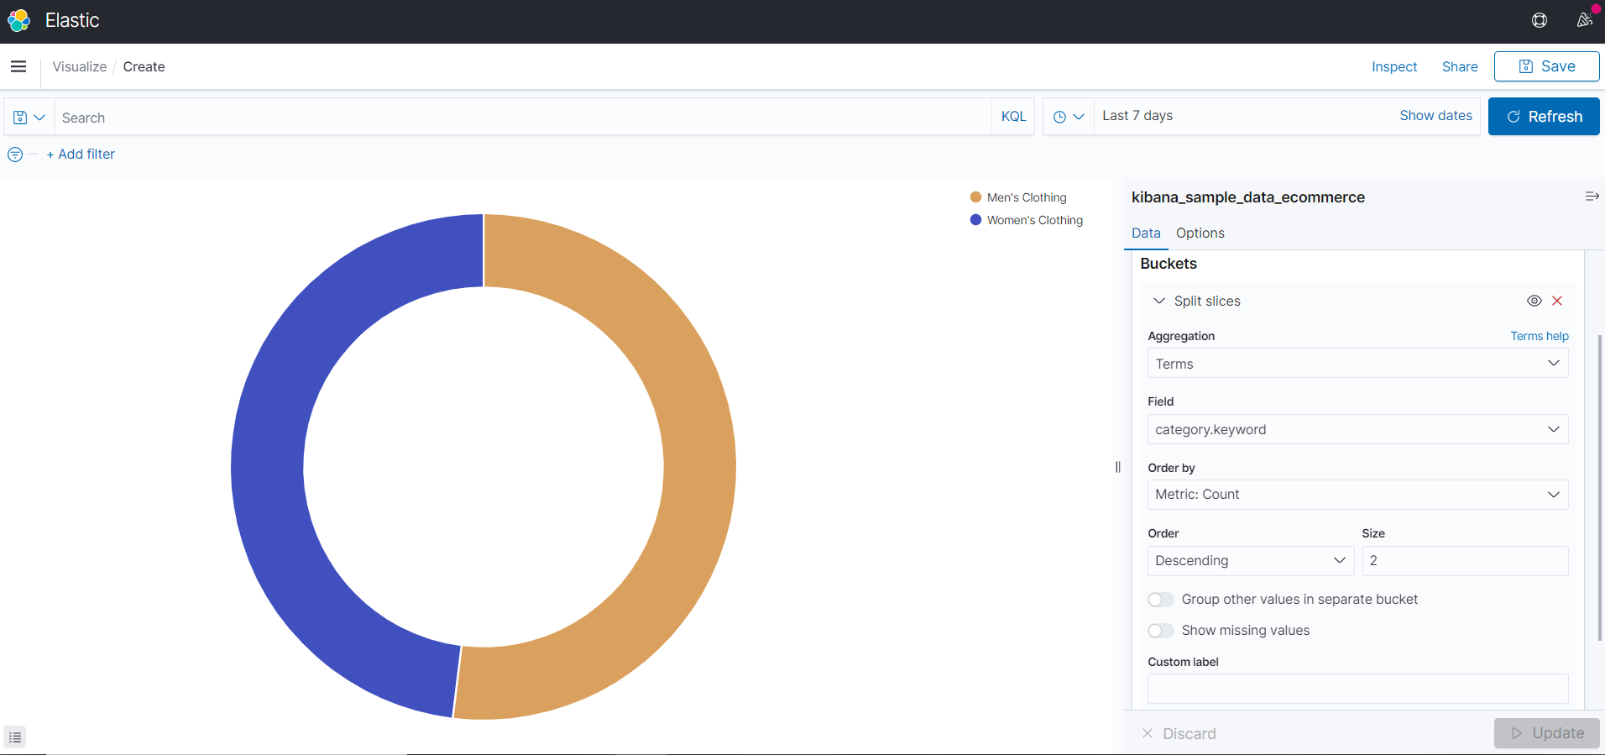This screenshot has height=755, width=1605.
Task: Click Women's Clothing legend color dot
Action: click(x=975, y=220)
